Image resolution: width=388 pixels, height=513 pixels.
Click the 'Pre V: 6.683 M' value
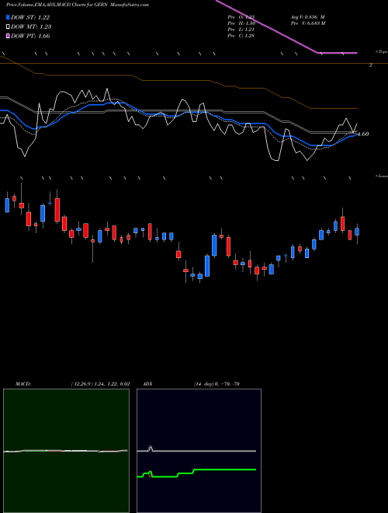[307, 23]
